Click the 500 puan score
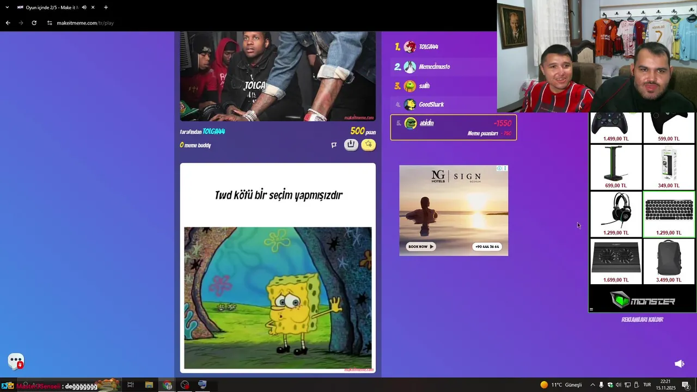This screenshot has width=697, height=392. click(x=363, y=131)
